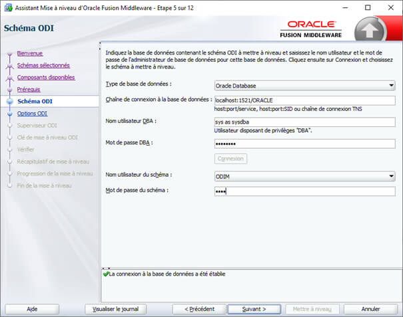Open the Composants disponibles step

pos(46,77)
